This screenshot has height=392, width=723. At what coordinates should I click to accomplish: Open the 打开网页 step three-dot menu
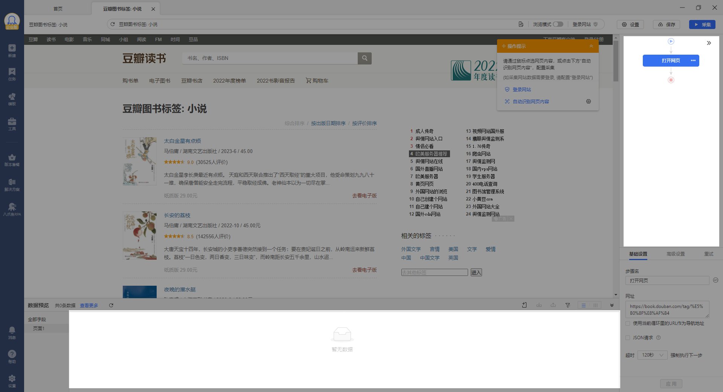(693, 60)
